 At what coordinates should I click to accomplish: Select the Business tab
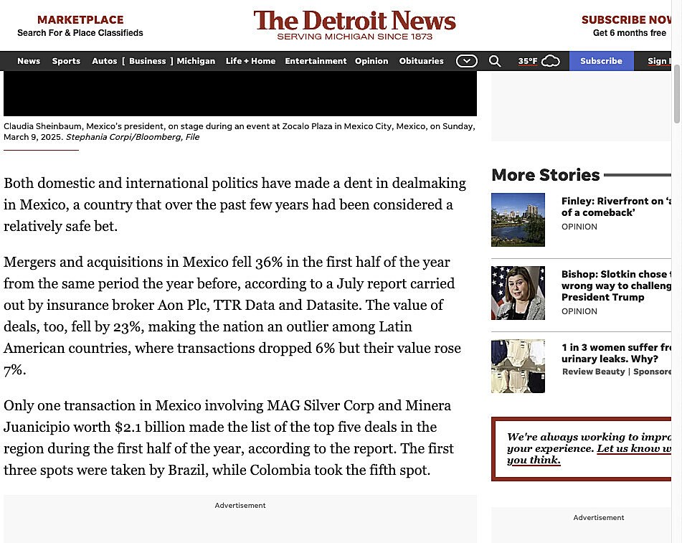(147, 61)
